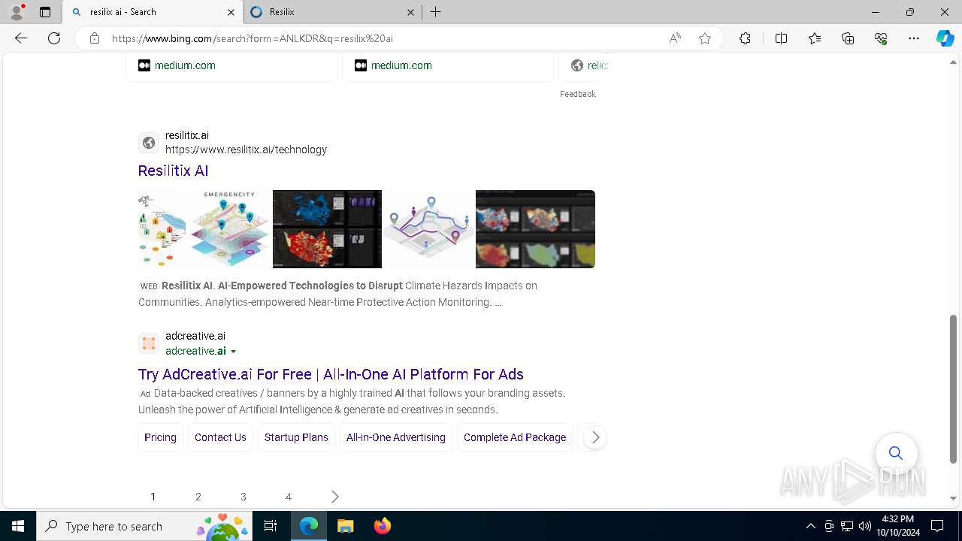Open the tab actions menu icon
Screen dimensions: 962x541
45,12
